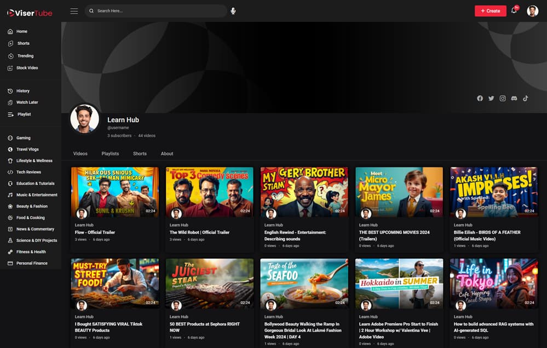Open News & Commentary category
547x348 pixels.
click(35, 229)
